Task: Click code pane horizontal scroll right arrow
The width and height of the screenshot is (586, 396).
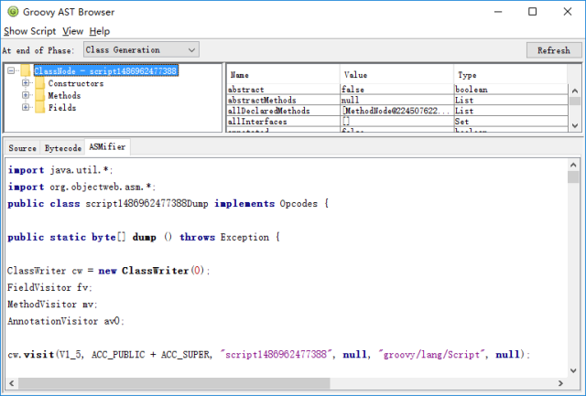Action: pos(560,383)
